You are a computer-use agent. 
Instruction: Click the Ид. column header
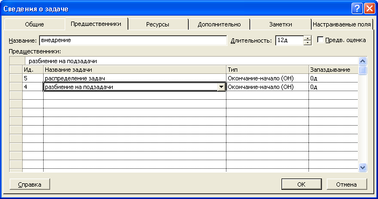[33, 70]
